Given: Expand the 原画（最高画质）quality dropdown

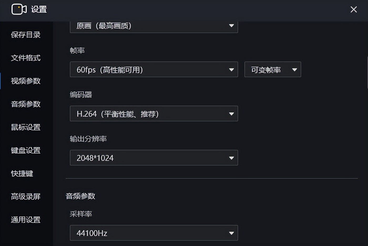Looking at the screenshot, I should (x=154, y=26).
